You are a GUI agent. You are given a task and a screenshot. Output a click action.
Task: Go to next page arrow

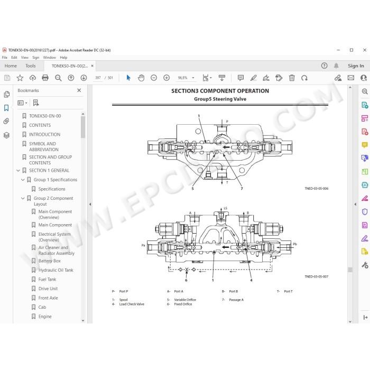coord(84,78)
